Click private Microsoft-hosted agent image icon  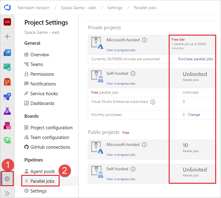97,43
